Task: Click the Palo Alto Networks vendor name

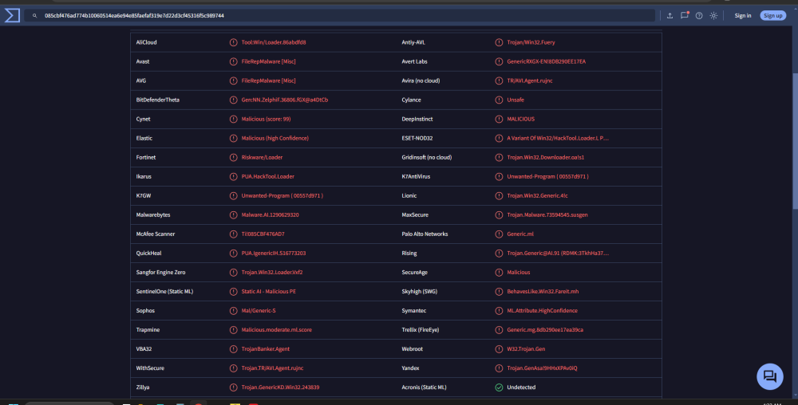Action: [x=425, y=234]
